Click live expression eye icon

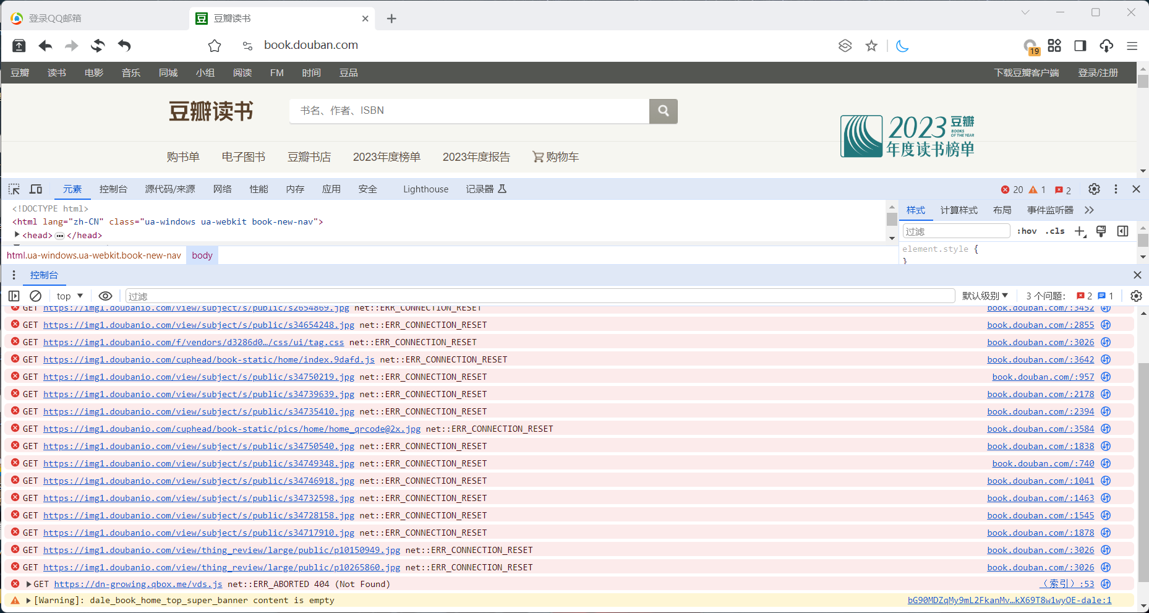coord(106,296)
